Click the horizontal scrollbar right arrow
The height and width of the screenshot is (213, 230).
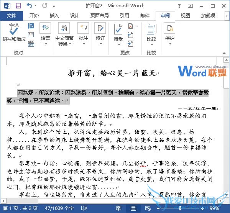click(x=220, y=200)
